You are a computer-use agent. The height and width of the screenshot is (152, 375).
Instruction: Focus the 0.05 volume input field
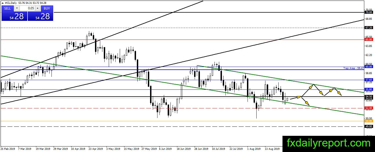click(27, 8)
